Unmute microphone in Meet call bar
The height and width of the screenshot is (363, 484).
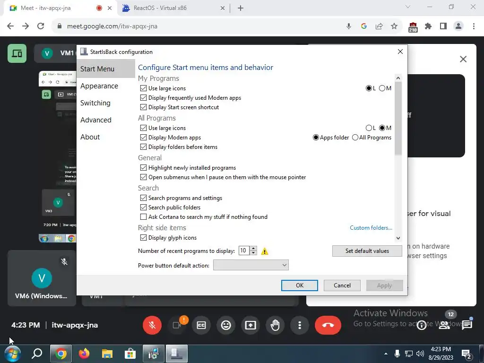tap(152, 325)
